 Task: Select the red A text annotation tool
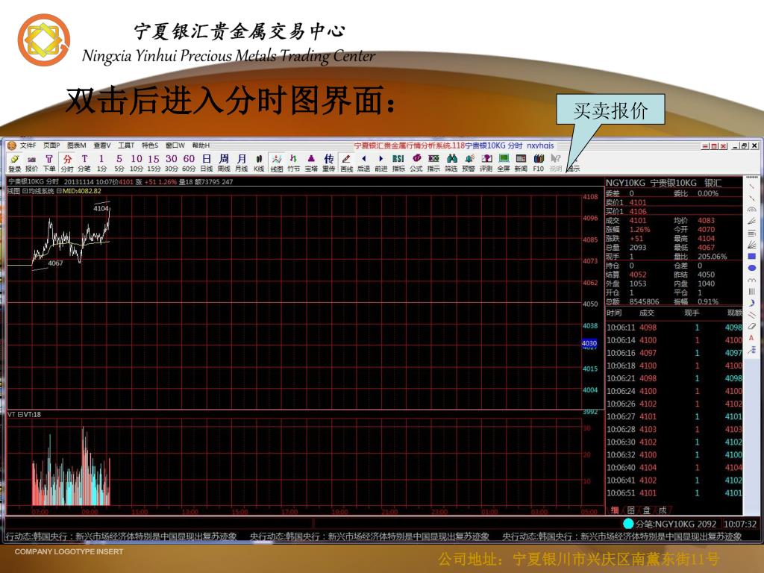[x=752, y=338]
